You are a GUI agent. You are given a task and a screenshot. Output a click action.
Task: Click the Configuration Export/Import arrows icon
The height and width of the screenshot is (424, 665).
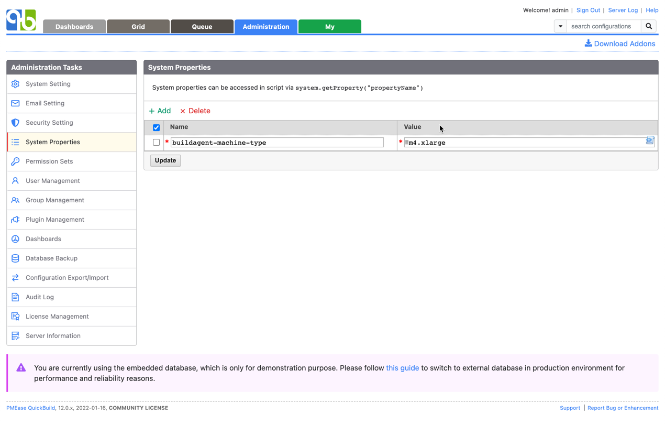tap(15, 278)
